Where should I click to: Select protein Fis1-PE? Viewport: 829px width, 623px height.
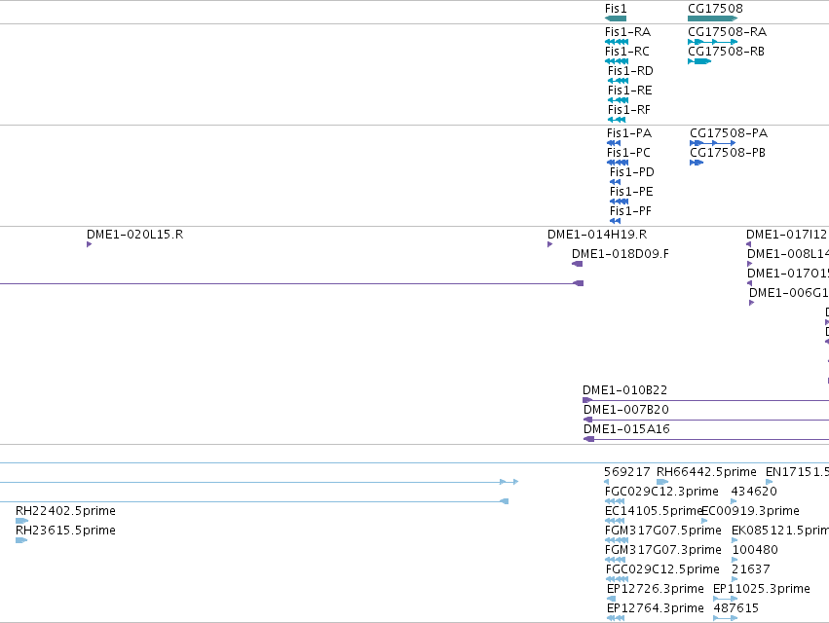631,192
